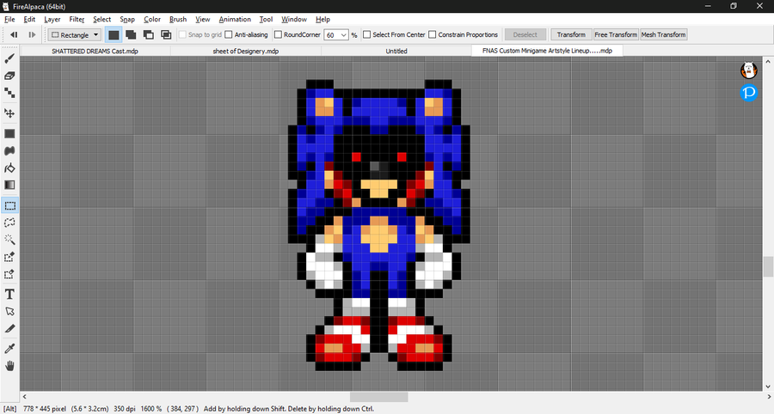Open the Help menu
Screen dimensions: 774x414
pos(322,19)
